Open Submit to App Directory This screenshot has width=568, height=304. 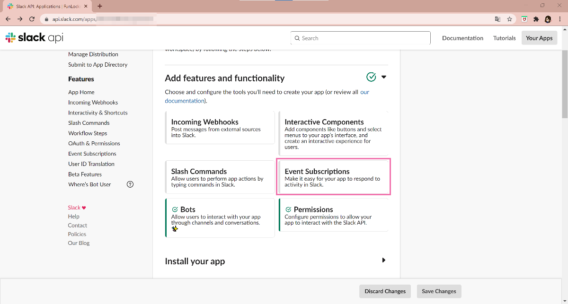point(98,65)
